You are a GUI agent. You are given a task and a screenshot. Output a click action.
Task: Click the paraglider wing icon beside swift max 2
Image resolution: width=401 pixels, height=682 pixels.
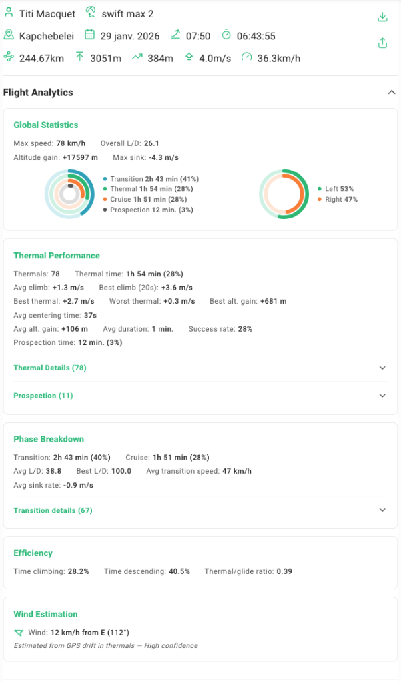coord(91,13)
